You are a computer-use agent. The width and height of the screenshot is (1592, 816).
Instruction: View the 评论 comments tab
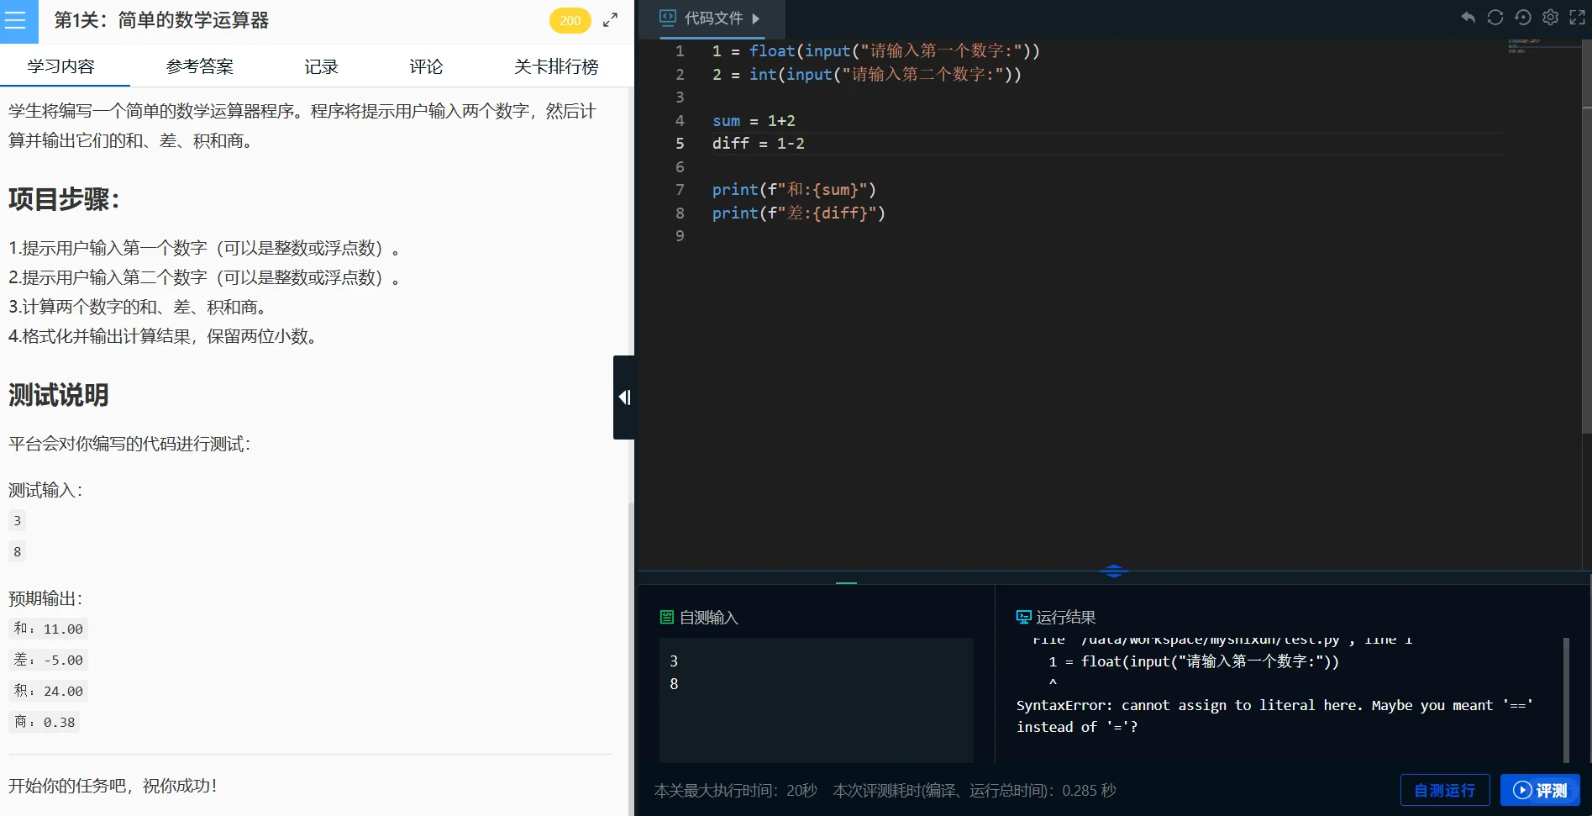click(425, 66)
